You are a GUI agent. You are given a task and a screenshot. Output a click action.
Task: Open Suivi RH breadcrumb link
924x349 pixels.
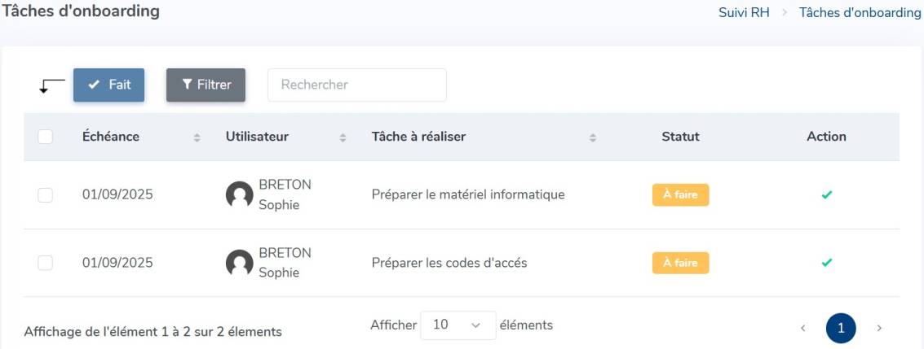click(x=744, y=13)
